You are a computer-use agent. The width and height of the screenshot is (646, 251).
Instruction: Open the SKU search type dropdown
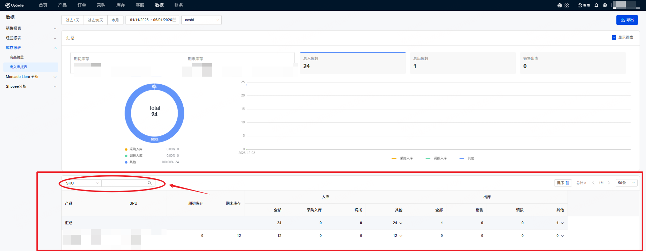coord(82,183)
